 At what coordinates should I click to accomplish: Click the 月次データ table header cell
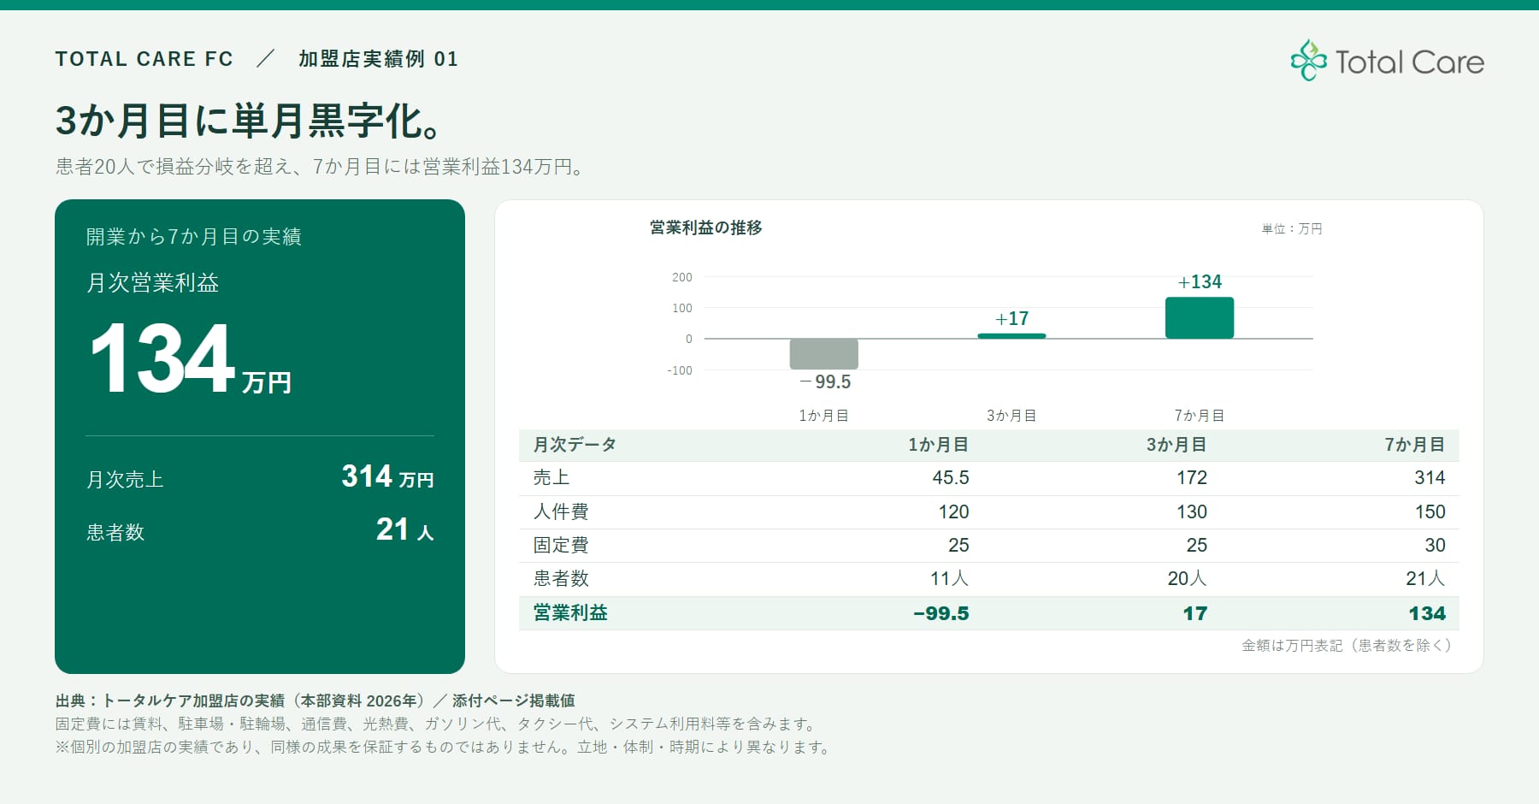(575, 445)
